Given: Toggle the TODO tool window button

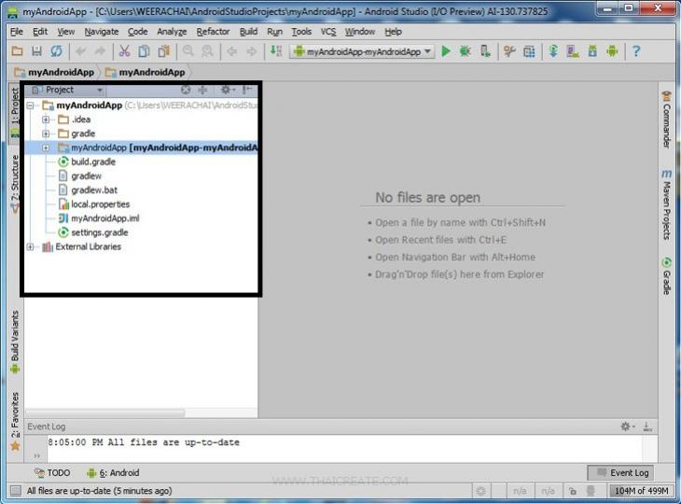Looking at the screenshot, I should click(x=52, y=472).
